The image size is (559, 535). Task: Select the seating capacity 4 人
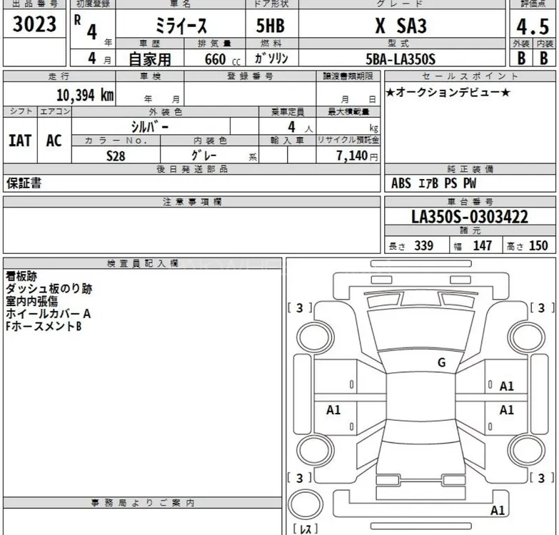point(300,127)
